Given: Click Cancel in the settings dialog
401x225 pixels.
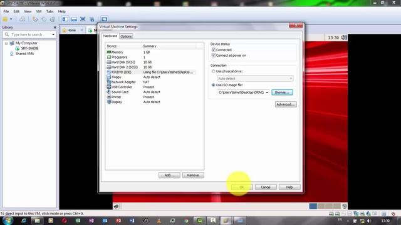Looking at the screenshot, I should click(x=266, y=187).
